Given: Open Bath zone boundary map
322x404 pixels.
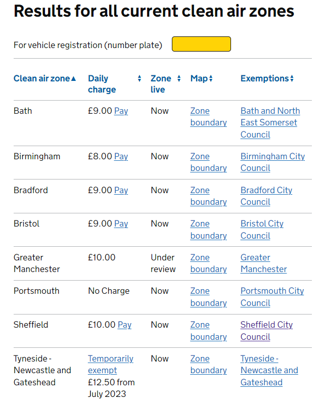Looking at the screenshot, I should point(208,117).
